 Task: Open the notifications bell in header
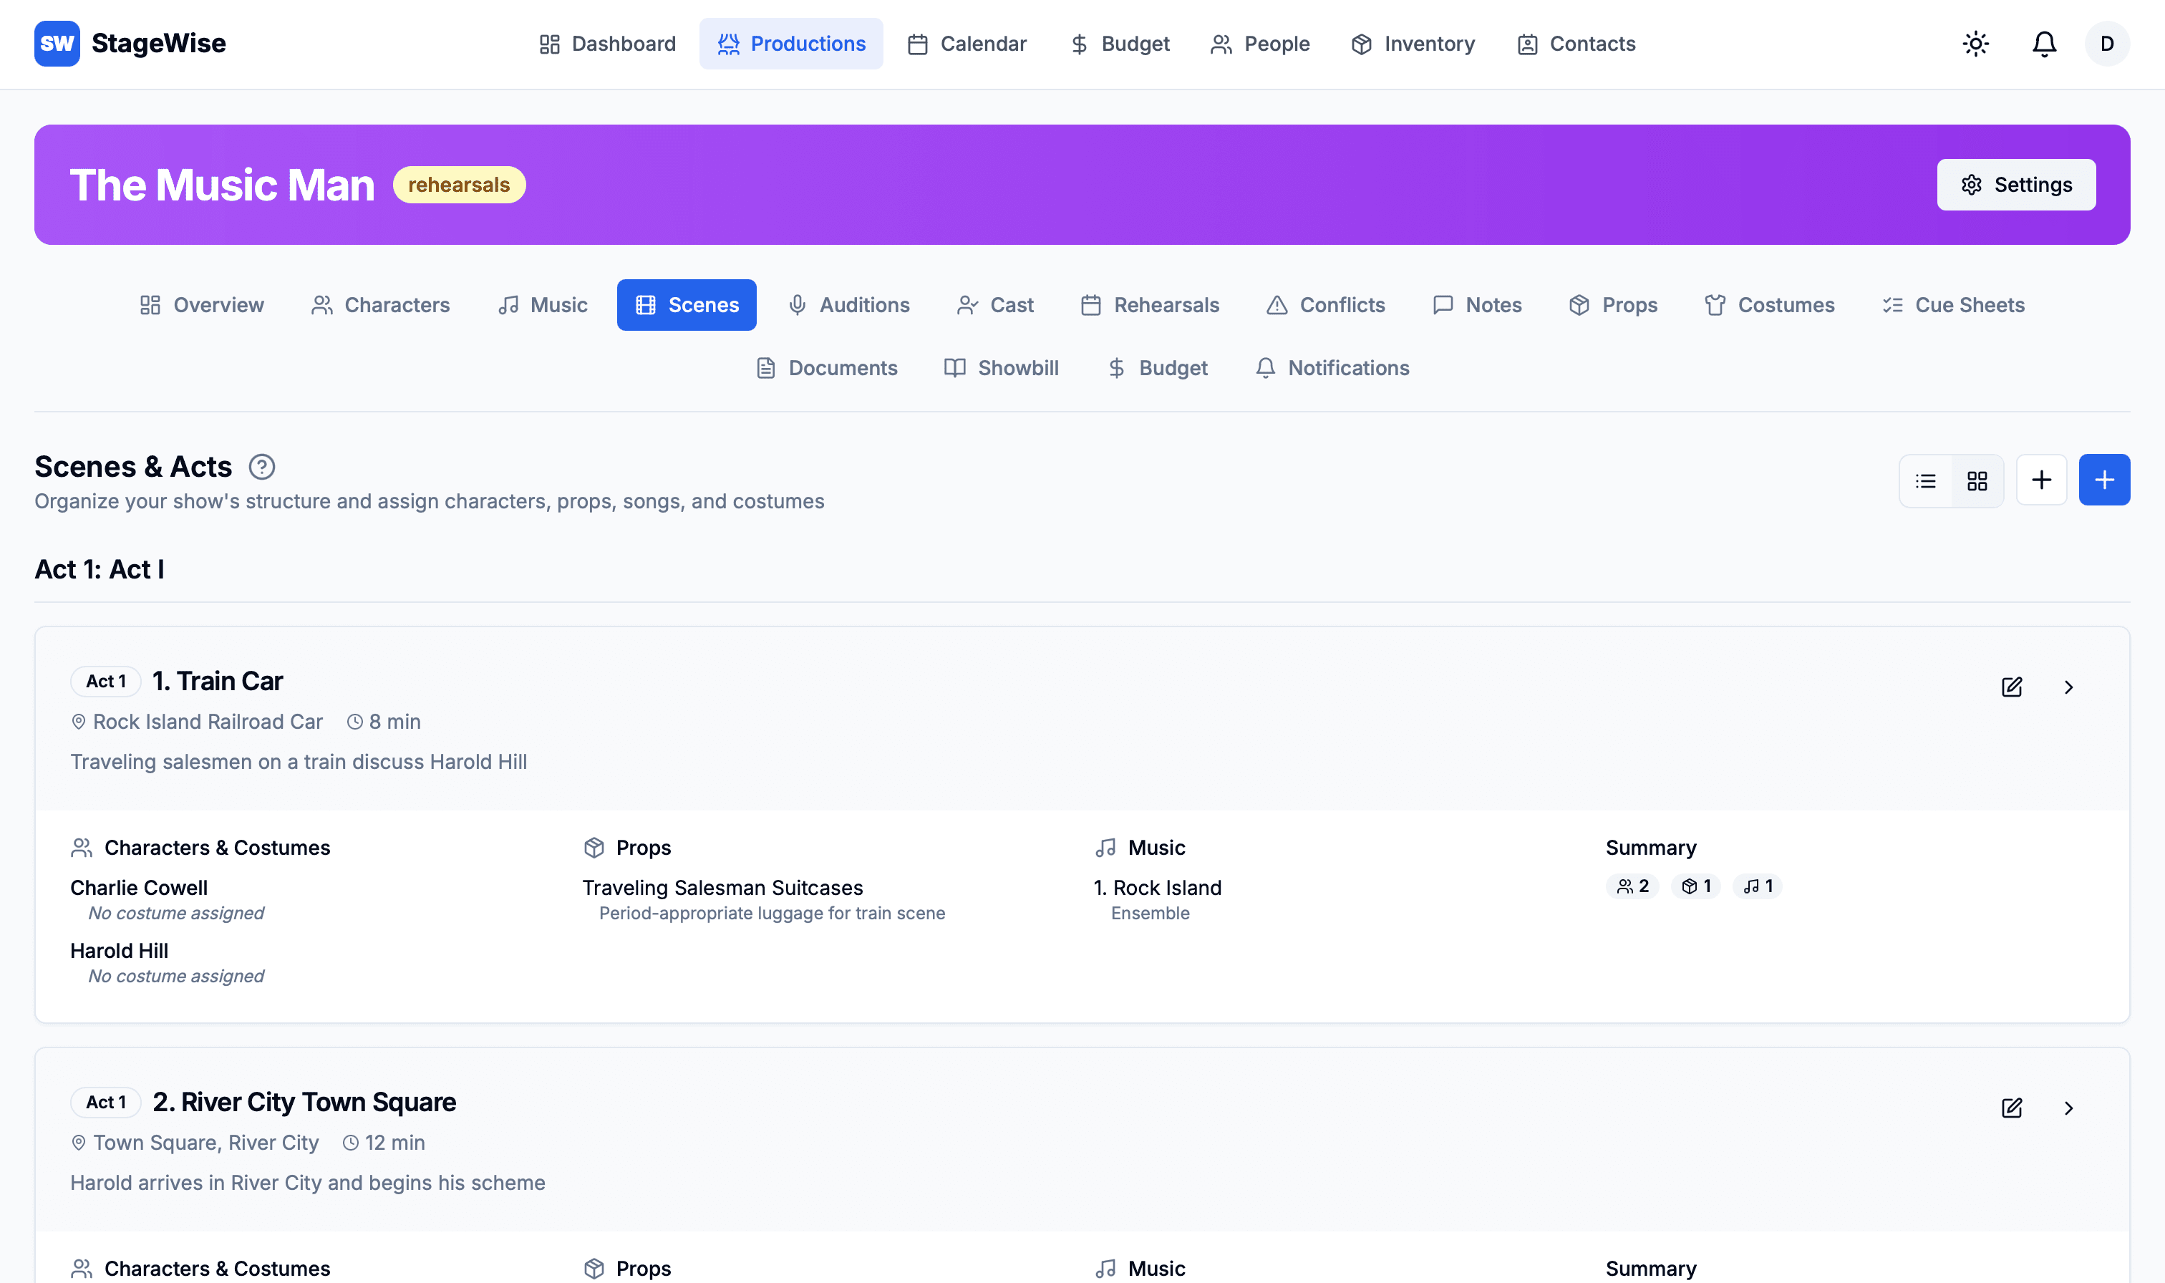(2043, 44)
